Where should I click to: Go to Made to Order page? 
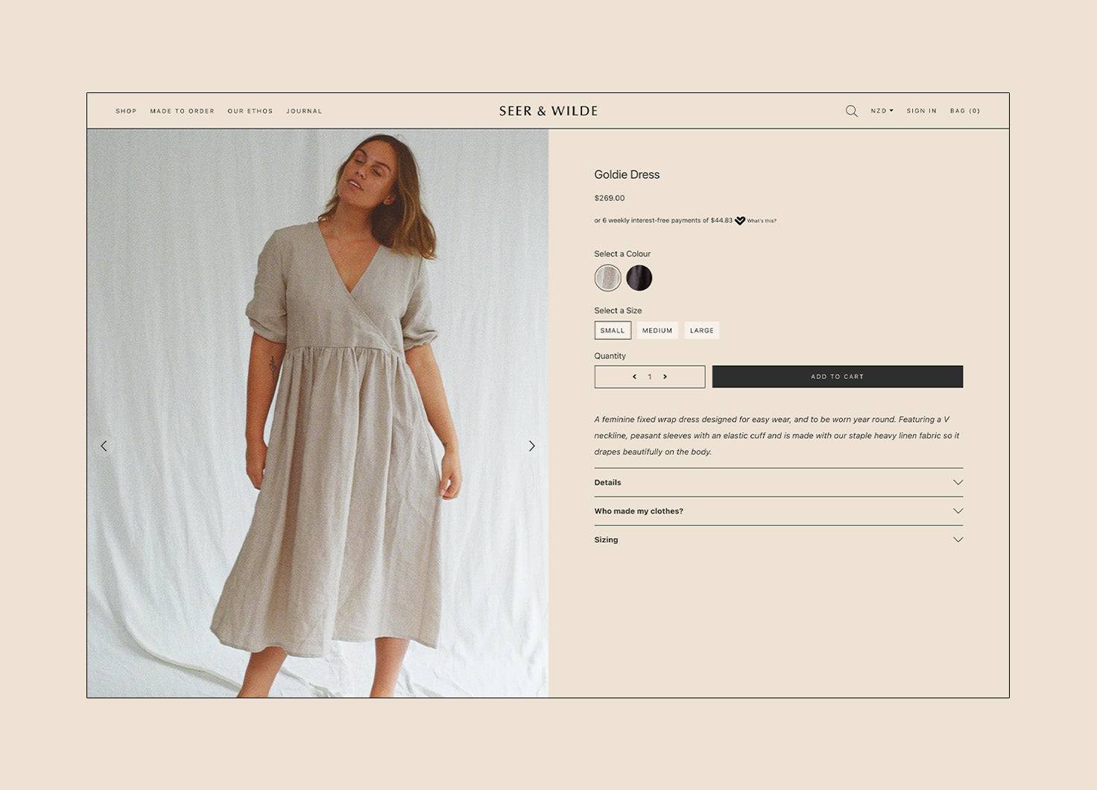point(182,111)
